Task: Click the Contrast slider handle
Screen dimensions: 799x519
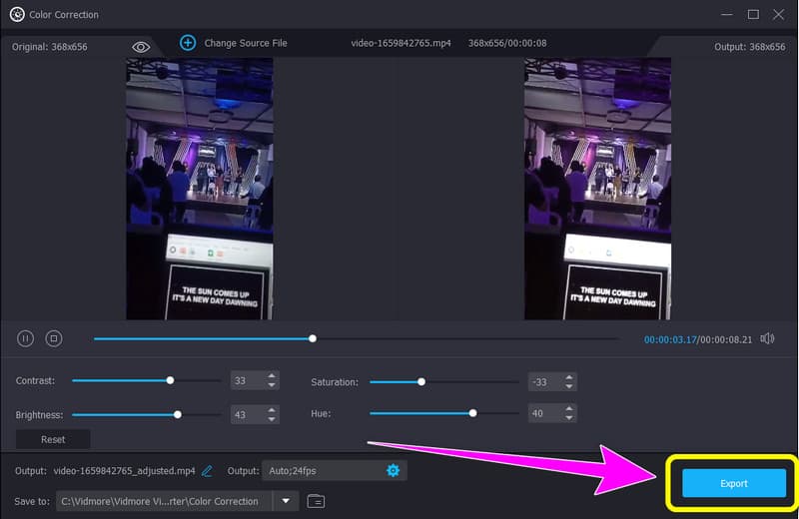Action: tap(170, 380)
